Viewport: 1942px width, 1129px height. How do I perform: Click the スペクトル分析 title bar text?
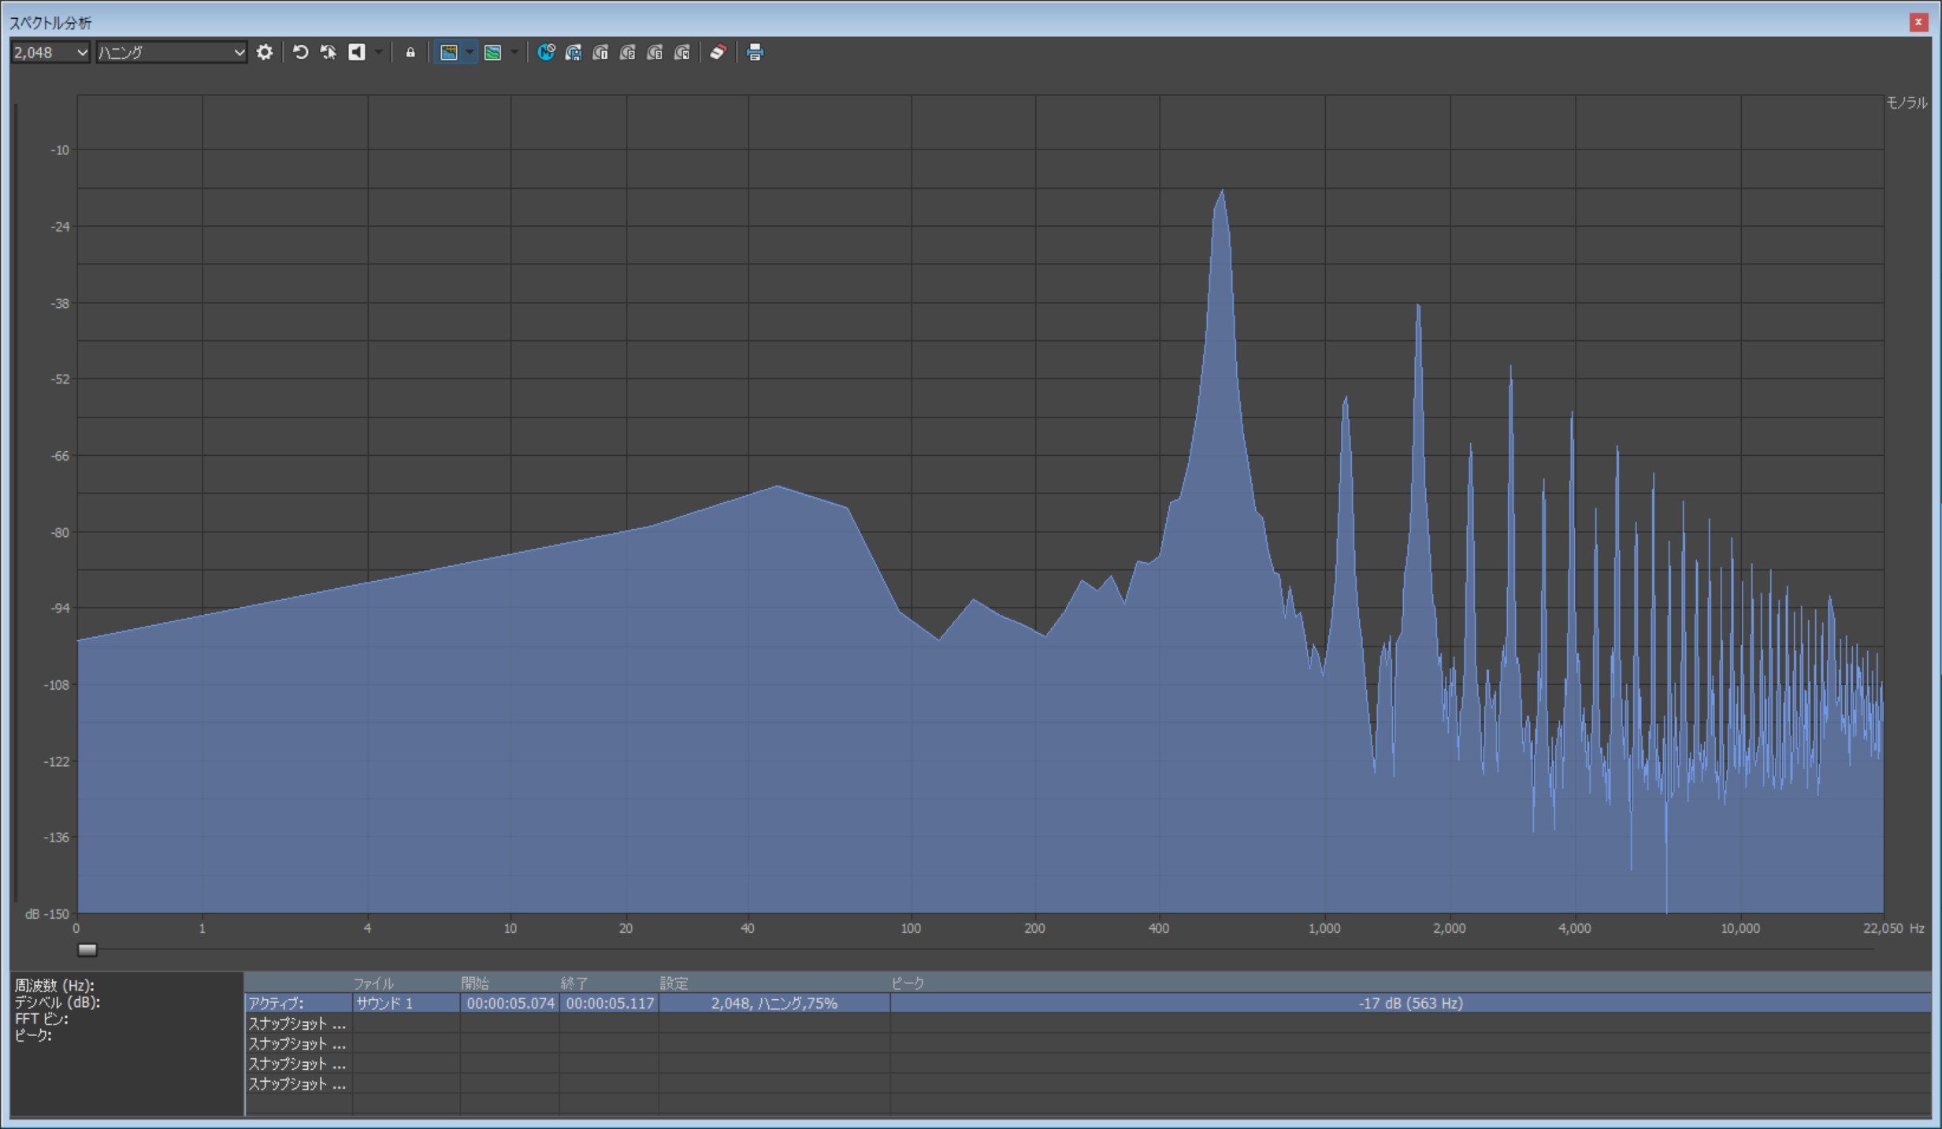[50, 23]
